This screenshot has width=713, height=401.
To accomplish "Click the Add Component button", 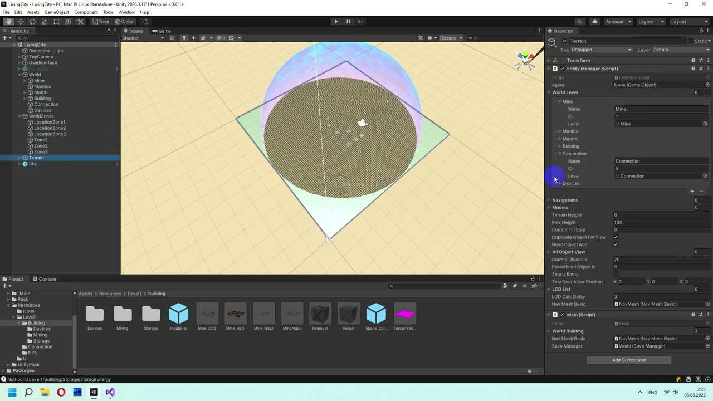I will coord(629,360).
